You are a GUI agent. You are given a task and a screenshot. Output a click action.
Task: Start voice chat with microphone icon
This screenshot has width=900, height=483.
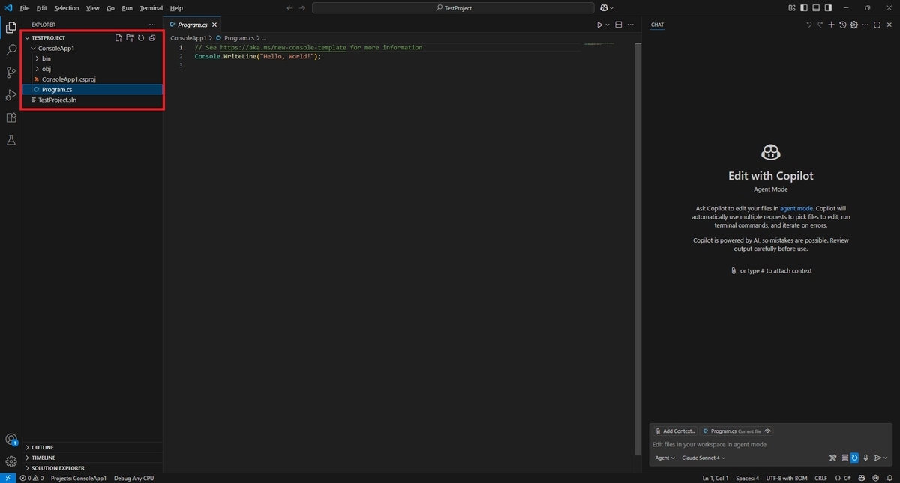pos(865,458)
